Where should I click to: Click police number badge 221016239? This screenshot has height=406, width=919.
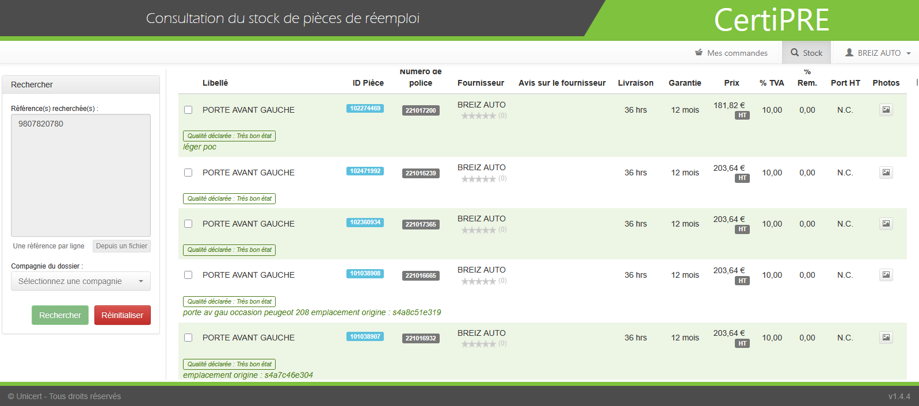click(x=421, y=173)
